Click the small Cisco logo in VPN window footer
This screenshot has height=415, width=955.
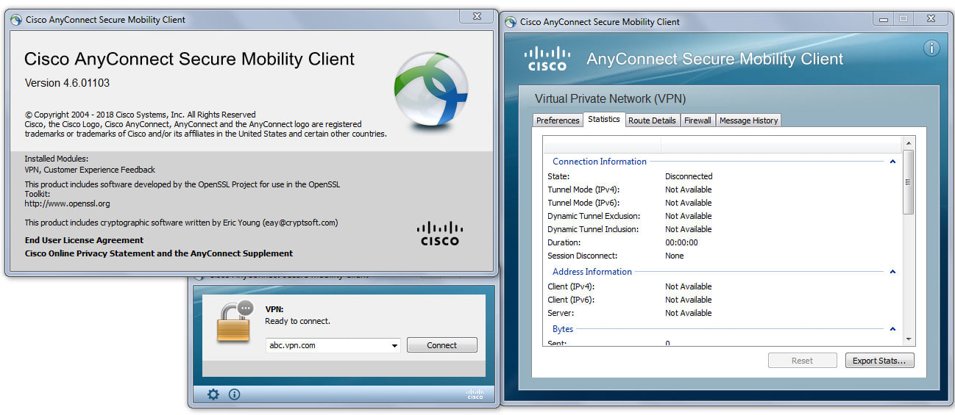(475, 394)
